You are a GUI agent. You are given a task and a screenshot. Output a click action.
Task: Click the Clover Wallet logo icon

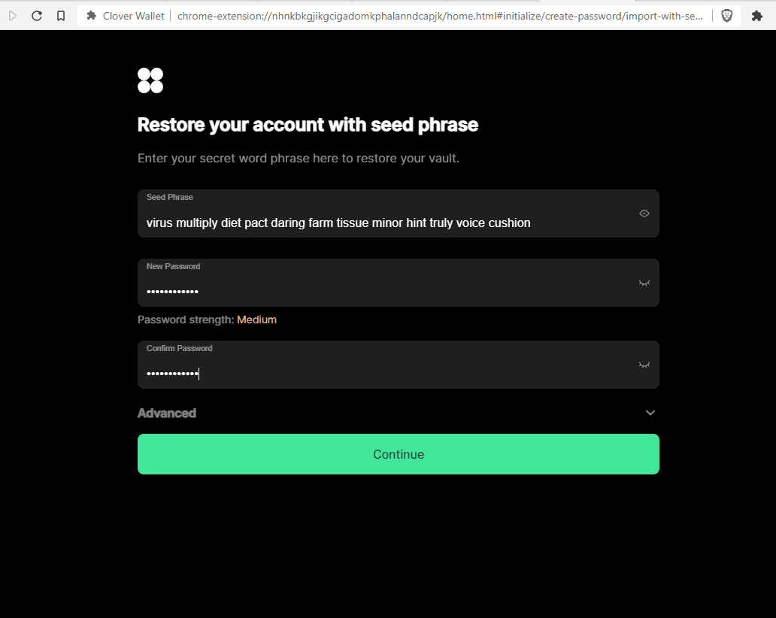(x=150, y=80)
